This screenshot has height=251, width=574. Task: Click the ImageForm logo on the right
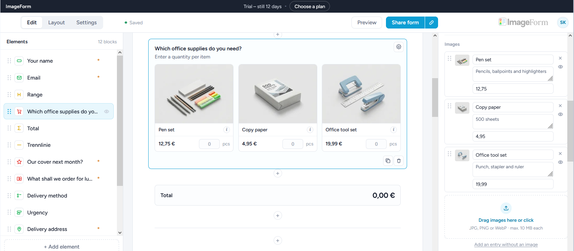pos(523,23)
